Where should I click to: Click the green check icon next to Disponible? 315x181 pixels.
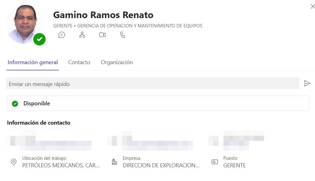[x=15, y=103]
